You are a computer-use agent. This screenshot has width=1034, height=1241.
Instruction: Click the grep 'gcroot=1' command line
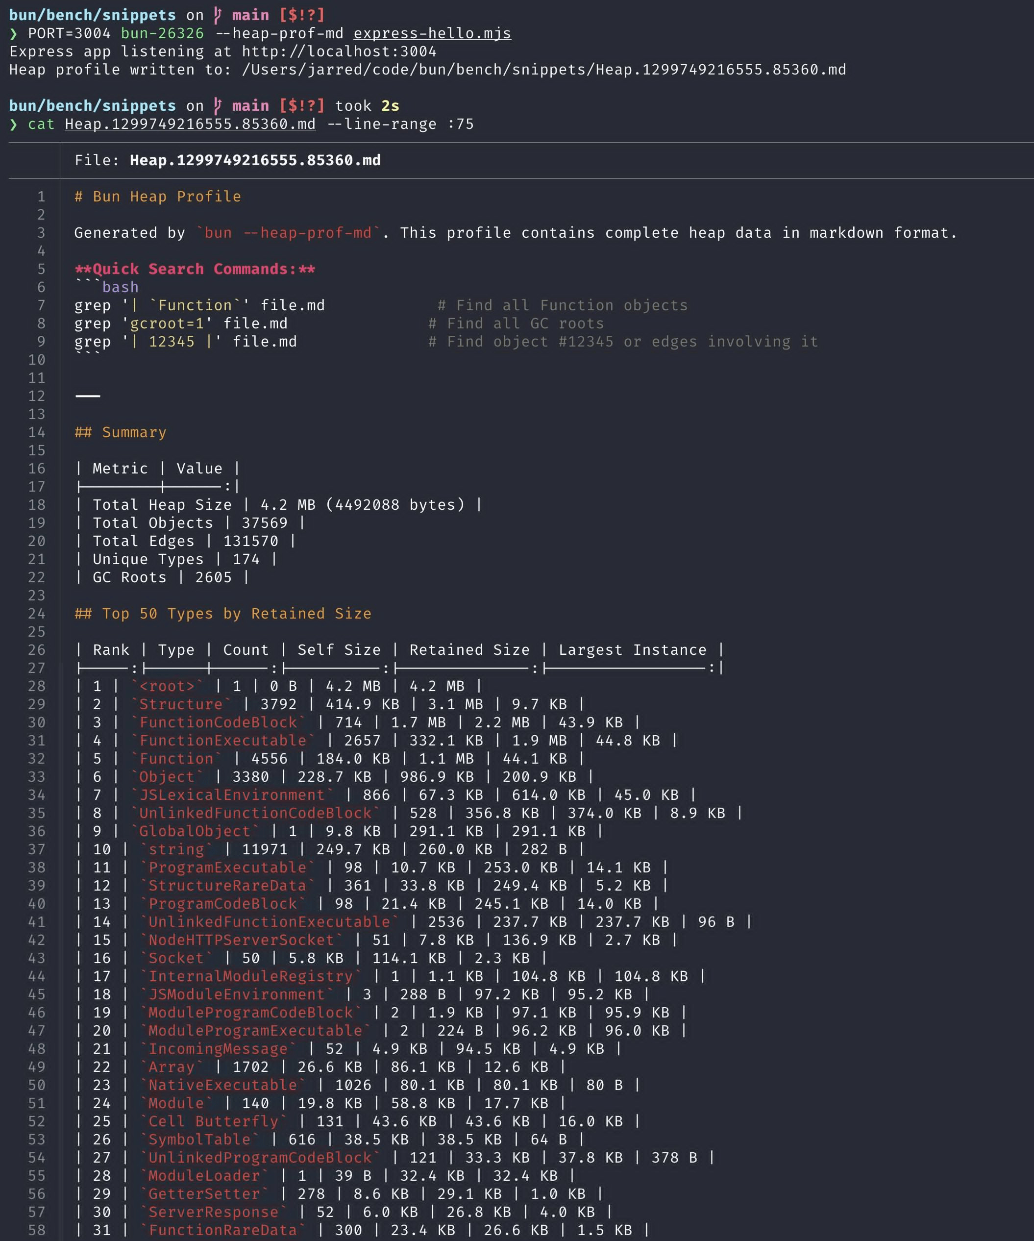point(181,324)
